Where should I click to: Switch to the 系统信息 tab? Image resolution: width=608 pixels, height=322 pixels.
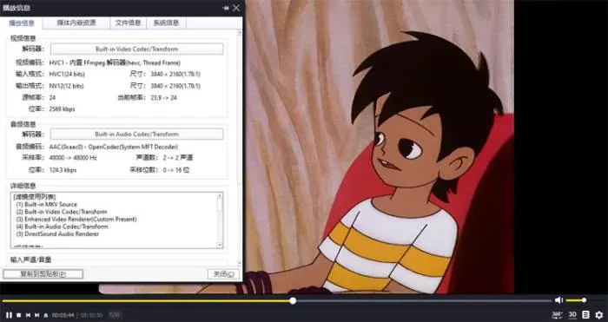(166, 23)
